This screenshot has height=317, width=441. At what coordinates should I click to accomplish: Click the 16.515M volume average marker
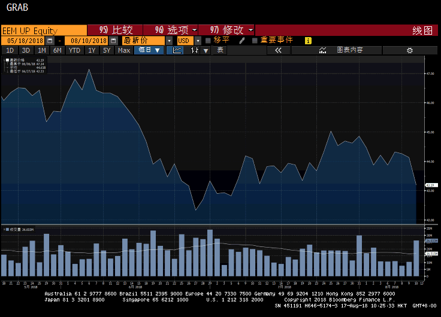pos(431,254)
